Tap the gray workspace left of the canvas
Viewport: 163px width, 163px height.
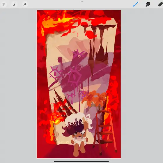pos(18,83)
